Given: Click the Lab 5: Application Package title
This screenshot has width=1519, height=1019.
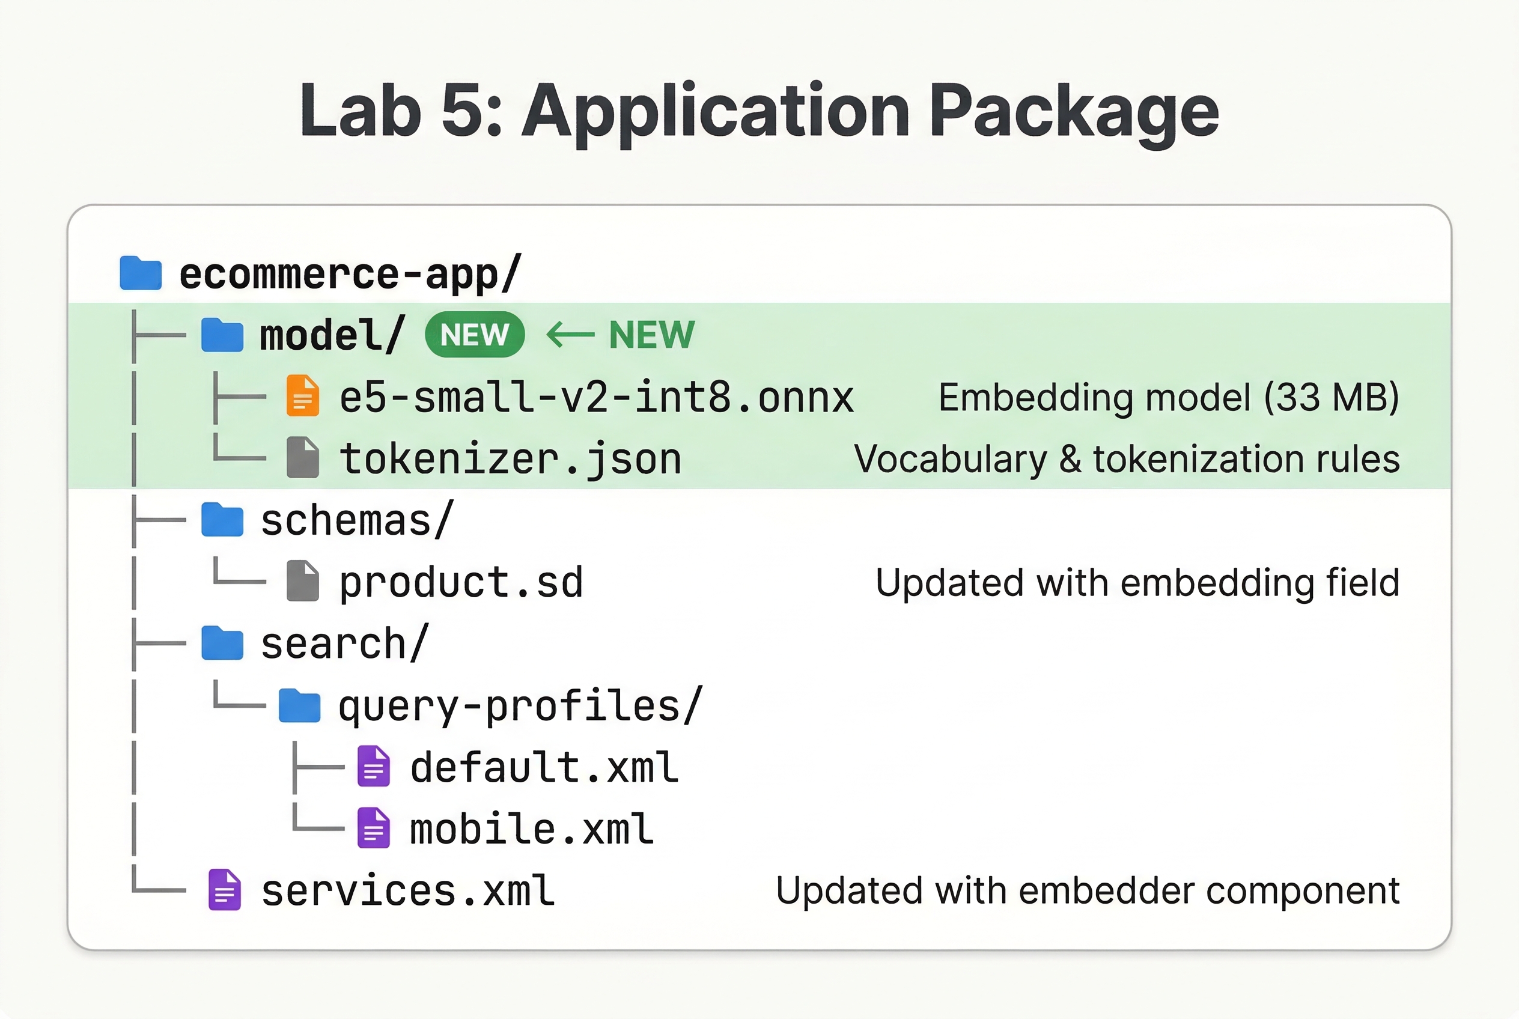Looking at the screenshot, I should click(x=759, y=112).
